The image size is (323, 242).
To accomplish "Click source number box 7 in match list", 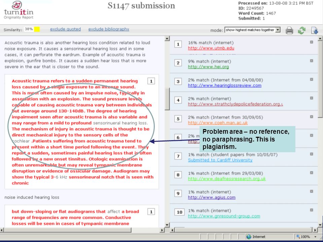I will pos(178,156).
